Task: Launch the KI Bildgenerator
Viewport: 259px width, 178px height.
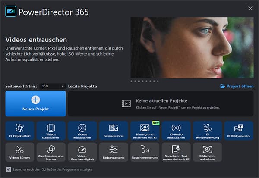Action: click(239, 131)
